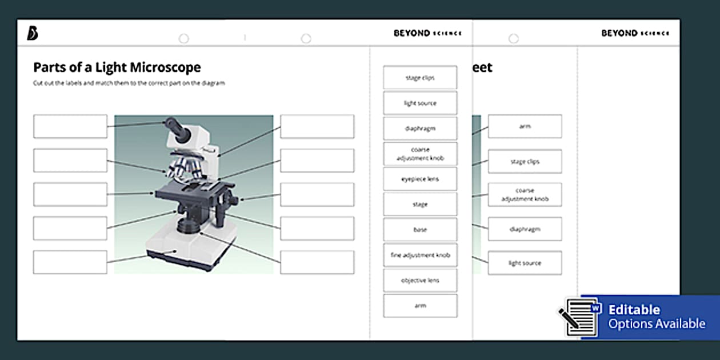Click the 'base' label card in the column
The image size is (720, 360).
(x=421, y=229)
